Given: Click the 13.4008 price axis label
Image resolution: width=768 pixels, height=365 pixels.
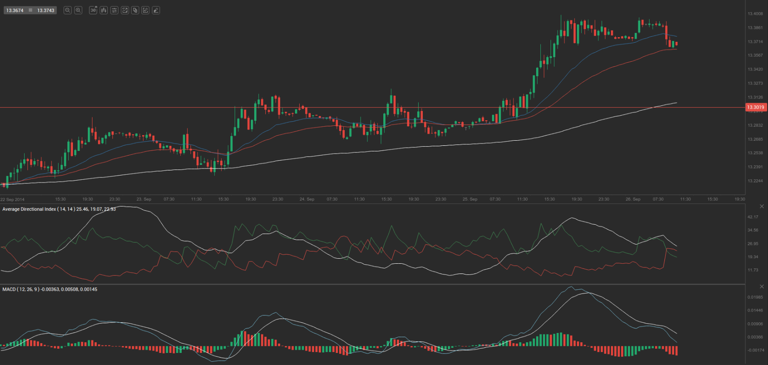Looking at the screenshot, I should [x=755, y=14].
